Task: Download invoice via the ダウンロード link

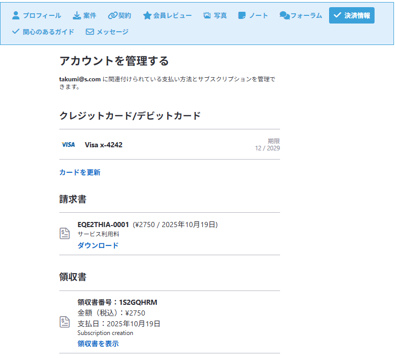Action: (x=98, y=245)
